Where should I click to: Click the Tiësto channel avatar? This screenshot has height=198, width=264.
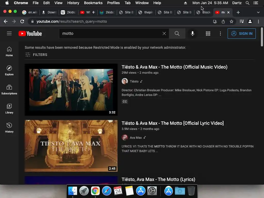point(125,81)
